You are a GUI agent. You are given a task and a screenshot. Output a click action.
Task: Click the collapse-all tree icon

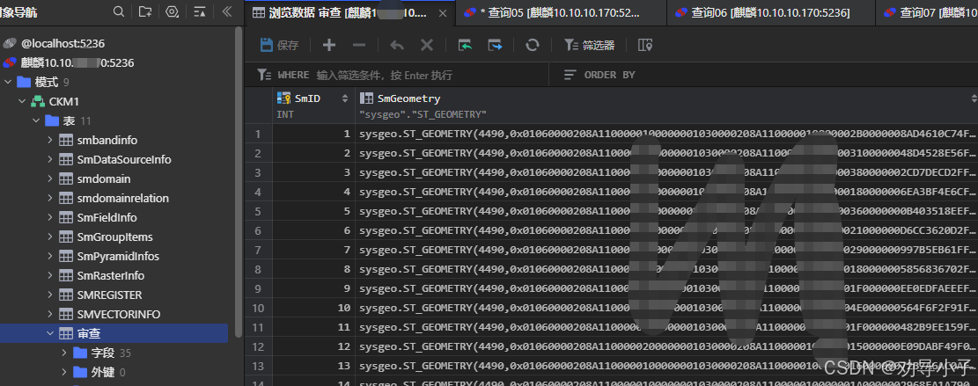(200, 11)
